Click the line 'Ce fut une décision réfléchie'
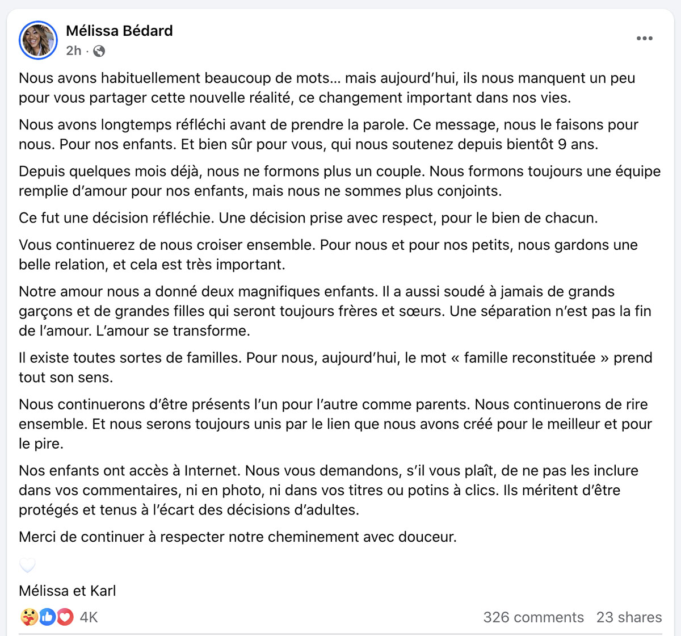Viewport: 681px width, 636px height. (x=308, y=218)
